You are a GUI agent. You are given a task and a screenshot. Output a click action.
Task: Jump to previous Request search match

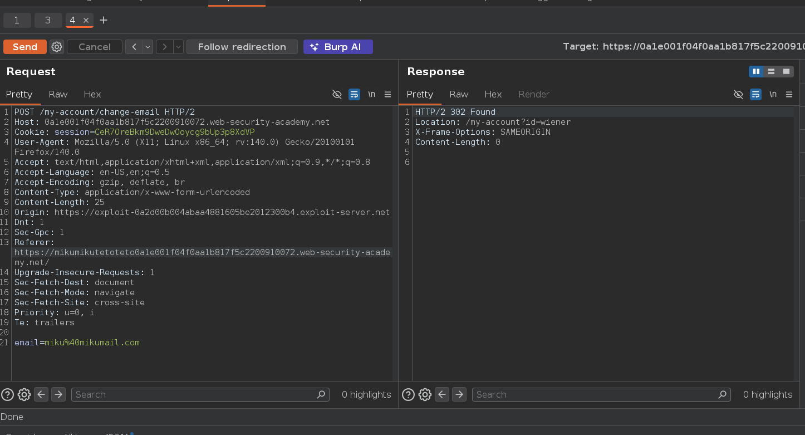(41, 394)
